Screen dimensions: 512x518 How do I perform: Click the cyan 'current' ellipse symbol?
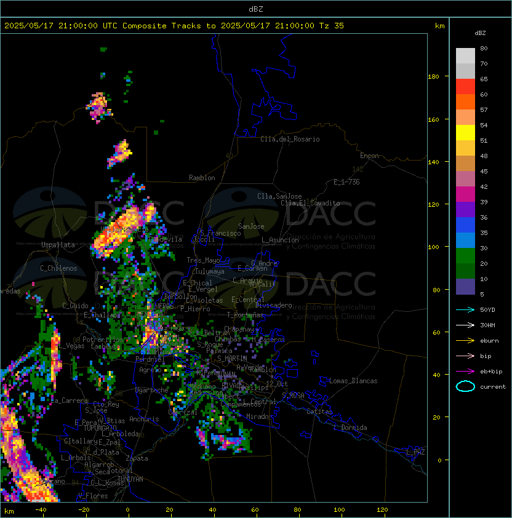pos(465,386)
